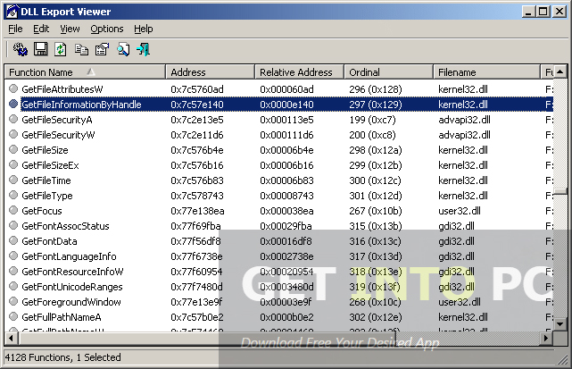The width and height of the screenshot is (572, 369).
Task: Open the Properties toolbar icon
Action: point(102,49)
